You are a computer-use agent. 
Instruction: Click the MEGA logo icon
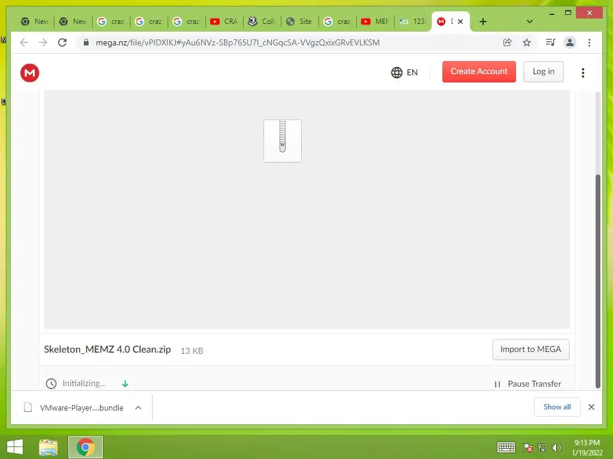30,72
